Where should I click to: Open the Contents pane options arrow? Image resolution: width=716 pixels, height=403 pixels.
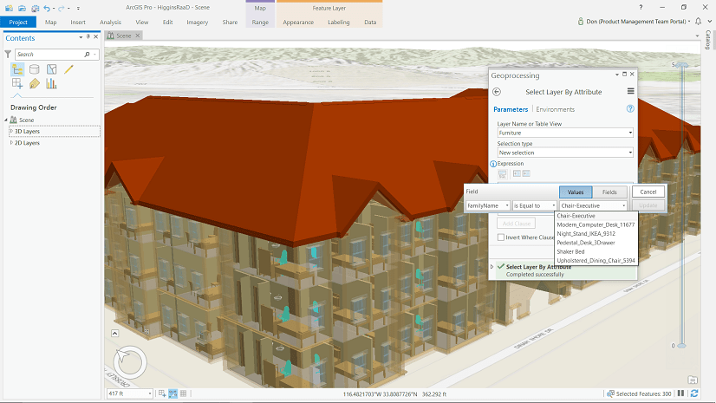(x=81, y=37)
